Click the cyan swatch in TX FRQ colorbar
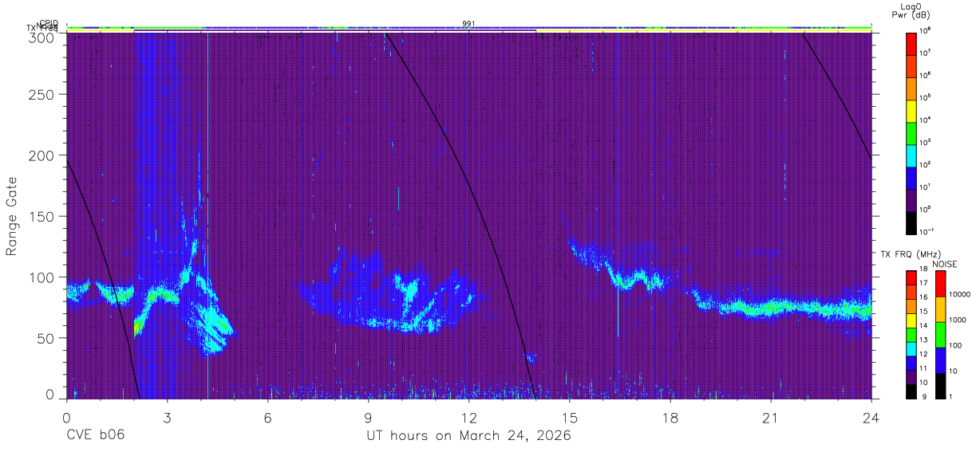 [911, 349]
